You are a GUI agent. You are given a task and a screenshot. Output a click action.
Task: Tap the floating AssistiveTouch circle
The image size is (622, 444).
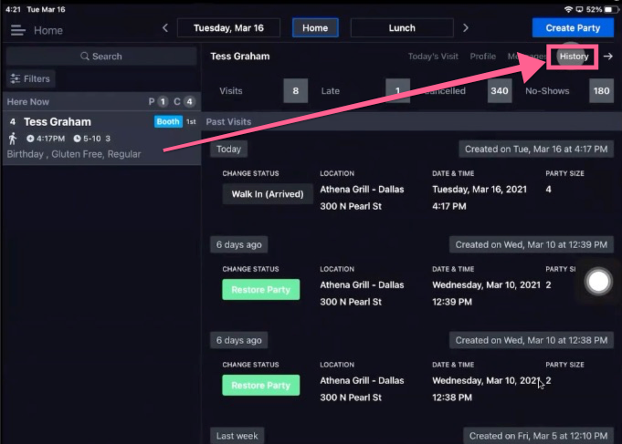click(x=598, y=282)
